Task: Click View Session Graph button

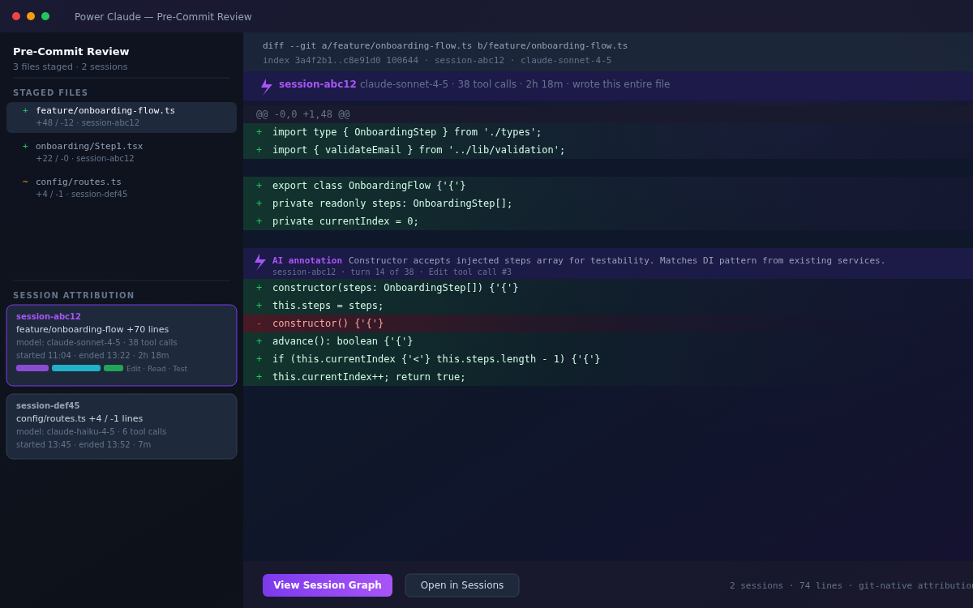Action: point(328,585)
